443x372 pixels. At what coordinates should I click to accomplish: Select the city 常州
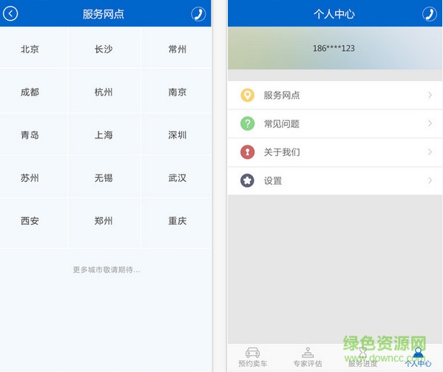tap(177, 49)
